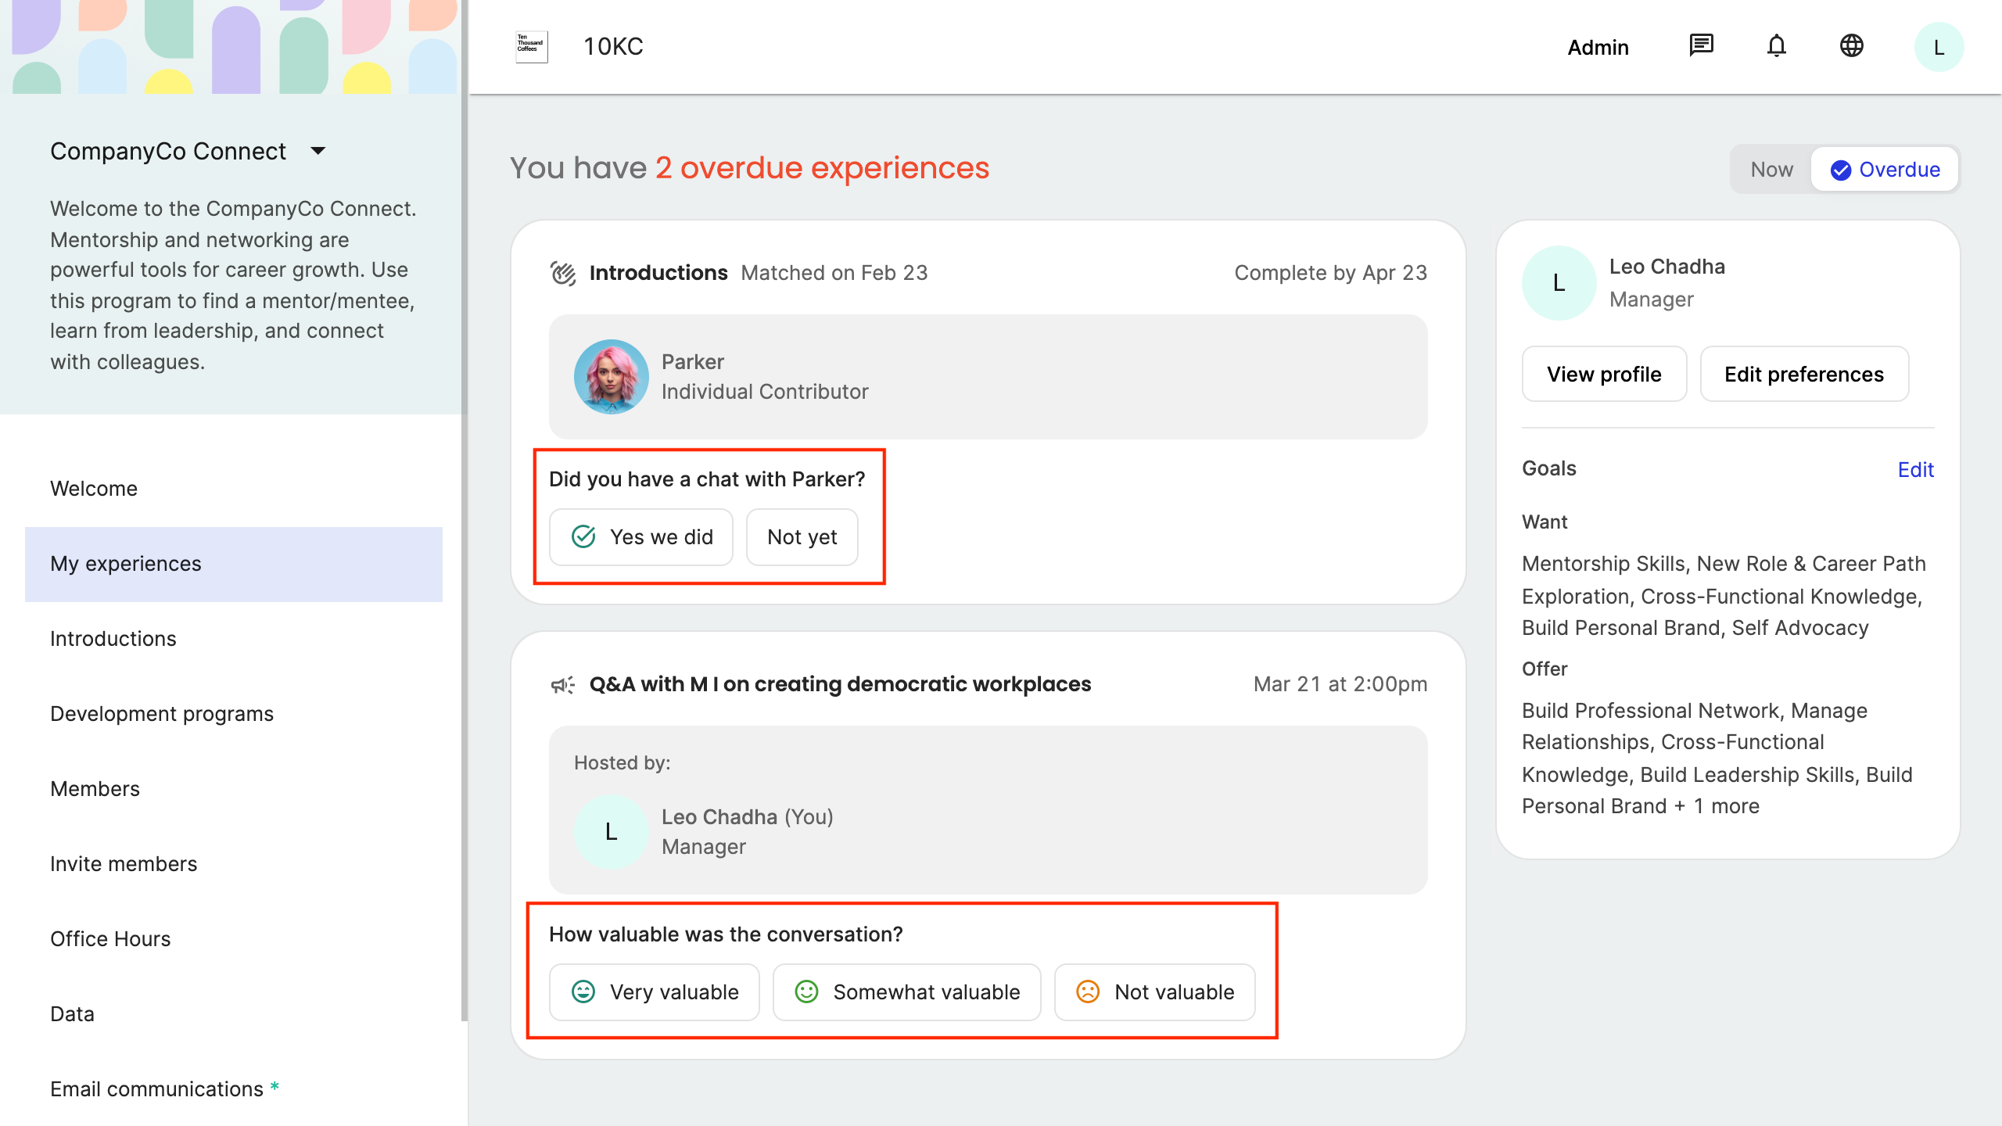Confirm Yes we did button
Image resolution: width=2002 pixels, height=1126 pixels.
coord(641,536)
